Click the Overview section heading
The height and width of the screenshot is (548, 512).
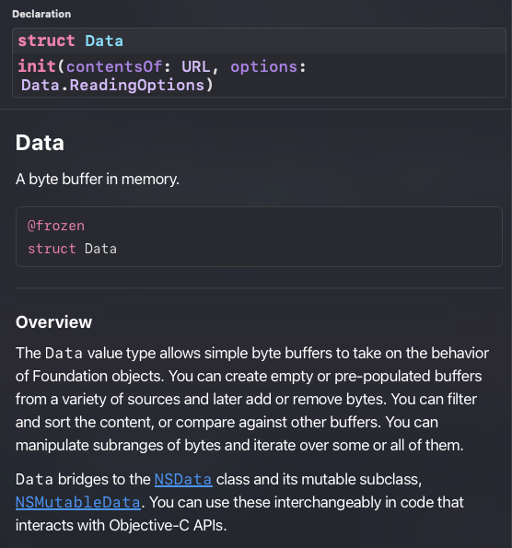[53, 321]
